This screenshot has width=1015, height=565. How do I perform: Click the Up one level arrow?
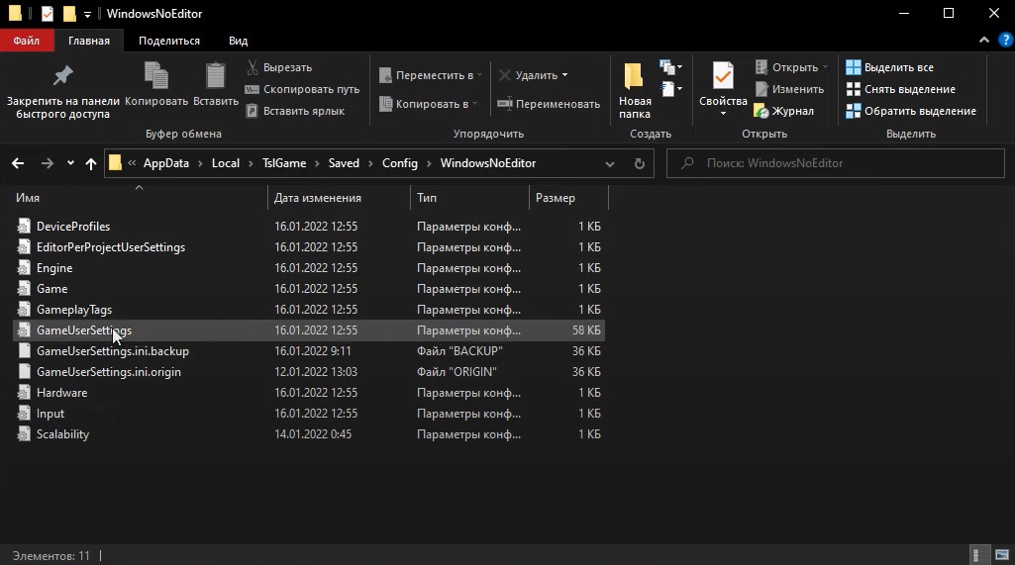pos(91,163)
